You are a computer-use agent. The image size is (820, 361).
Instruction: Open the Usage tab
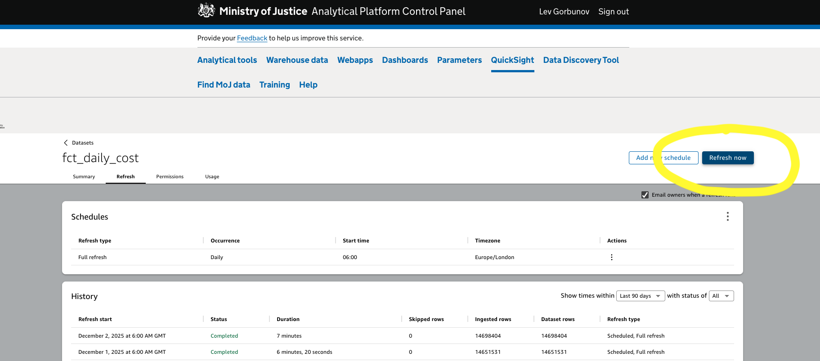212,176
